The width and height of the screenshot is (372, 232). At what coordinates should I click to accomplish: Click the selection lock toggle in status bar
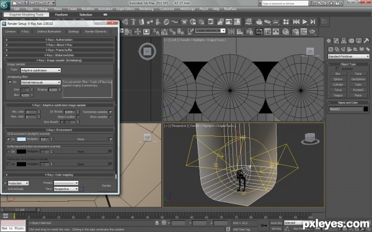157,223
